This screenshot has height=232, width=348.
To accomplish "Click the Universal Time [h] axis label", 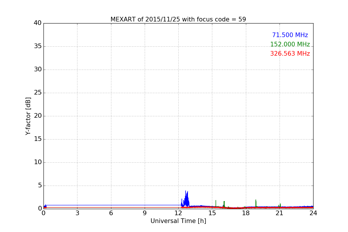I will click(x=178, y=221).
